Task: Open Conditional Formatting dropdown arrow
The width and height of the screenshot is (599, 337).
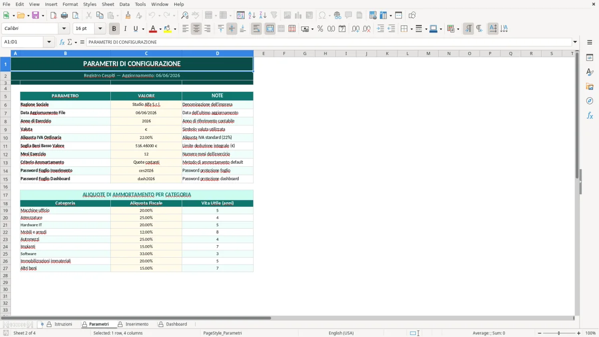Action: 458,29
